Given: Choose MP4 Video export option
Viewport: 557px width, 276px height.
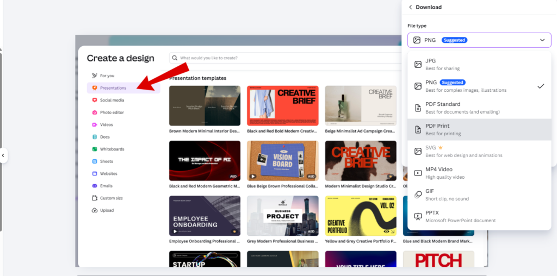Looking at the screenshot, I should point(479,173).
